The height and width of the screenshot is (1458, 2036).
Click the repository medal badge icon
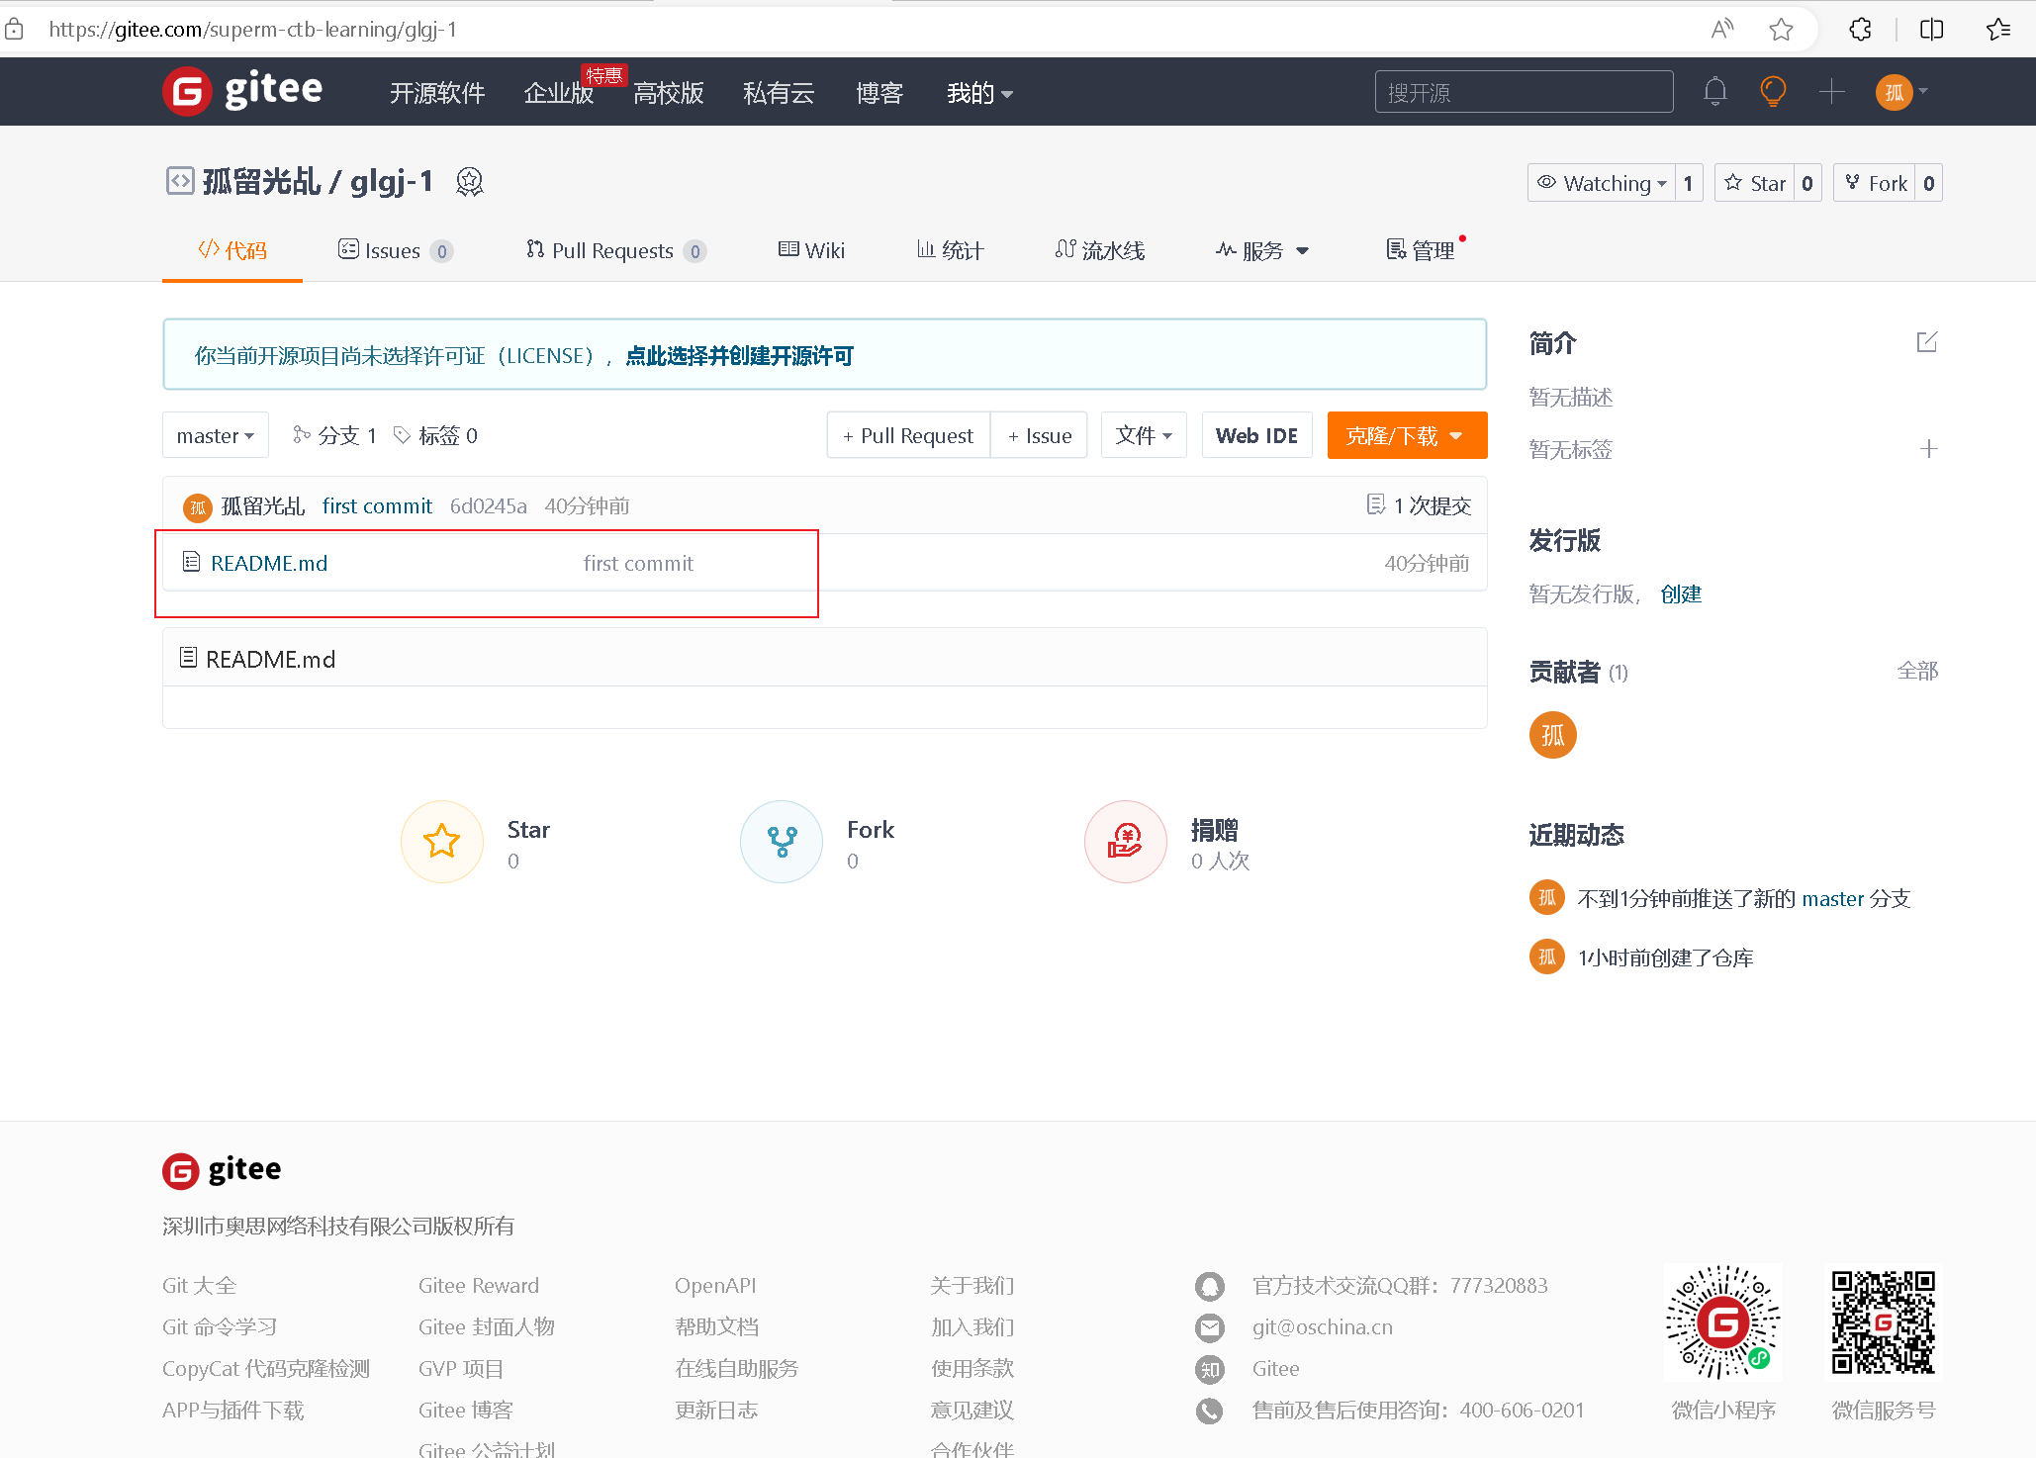(469, 182)
